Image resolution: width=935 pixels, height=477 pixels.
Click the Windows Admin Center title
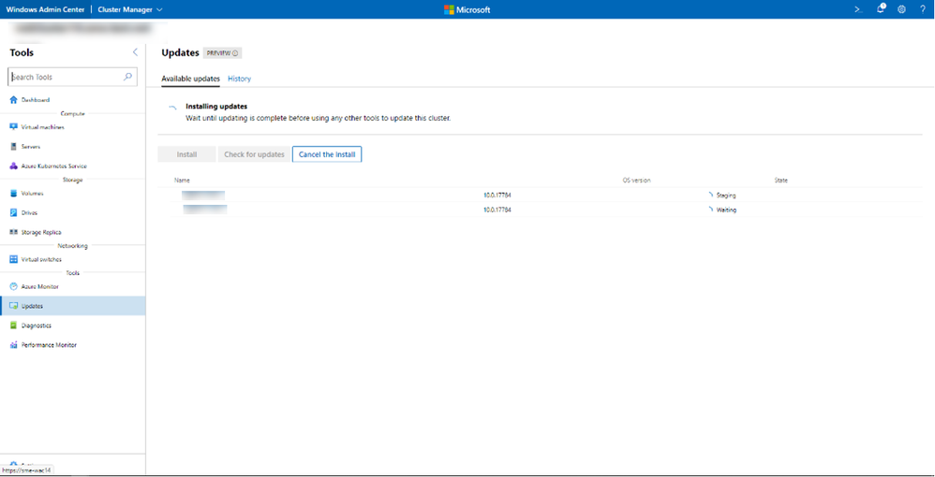pyautogui.click(x=45, y=9)
